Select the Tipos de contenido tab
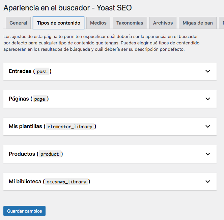The image size is (224, 220). pyautogui.click(x=59, y=23)
